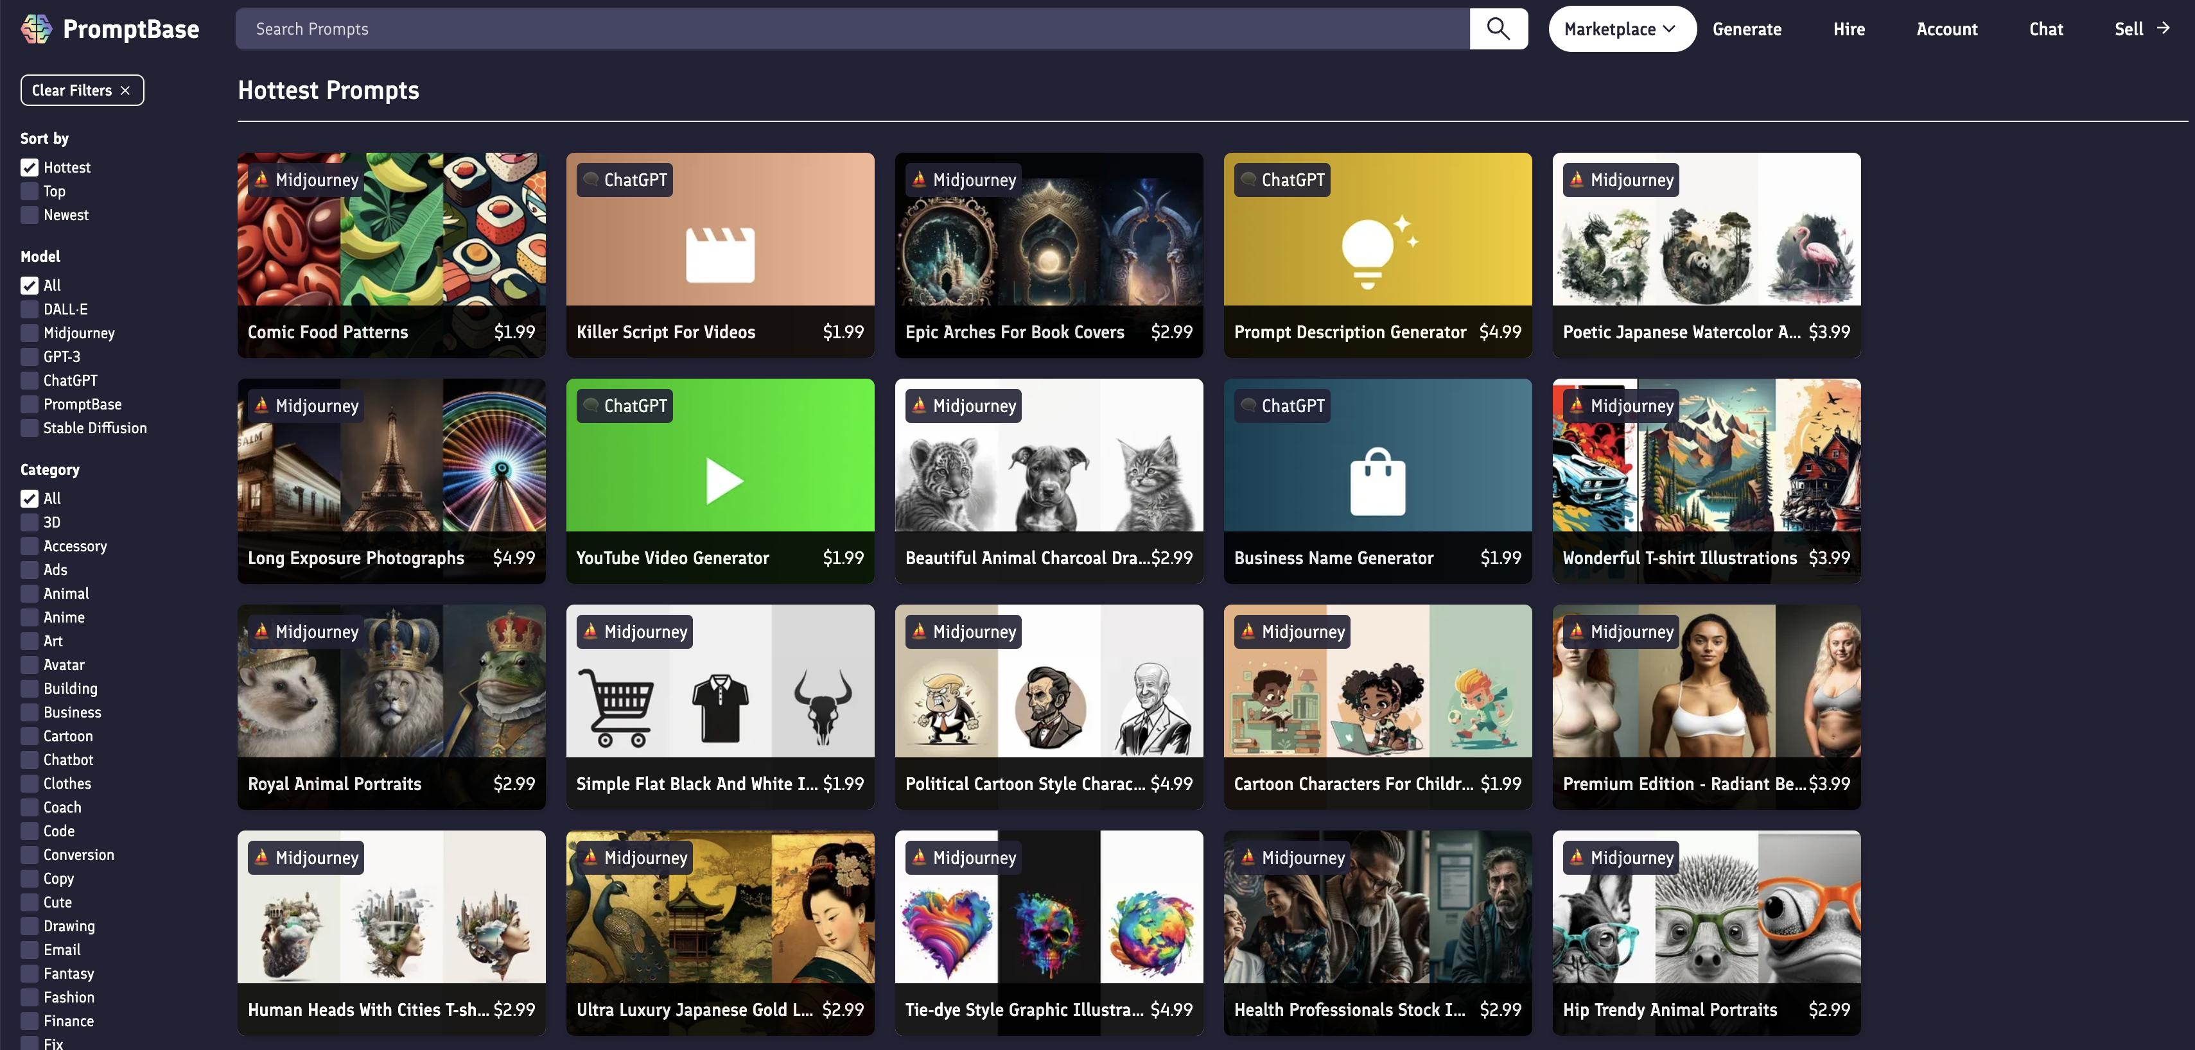
Task: Open the Comic Food Patterns prompt thumbnail
Action: point(391,230)
